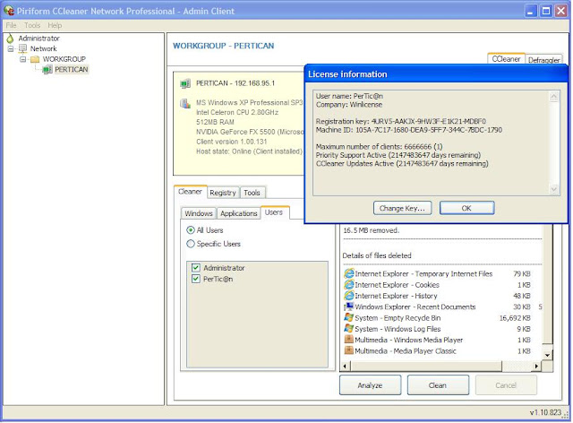Open the File menu
The width and height of the screenshot is (573, 423).
[11, 25]
